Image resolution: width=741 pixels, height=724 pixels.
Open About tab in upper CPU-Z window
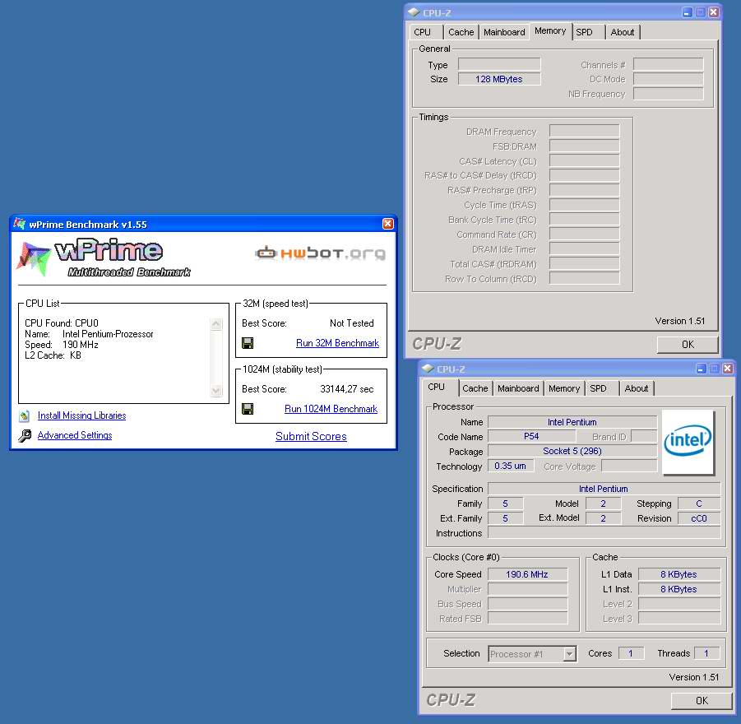pyautogui.click(x=623, y=32)
